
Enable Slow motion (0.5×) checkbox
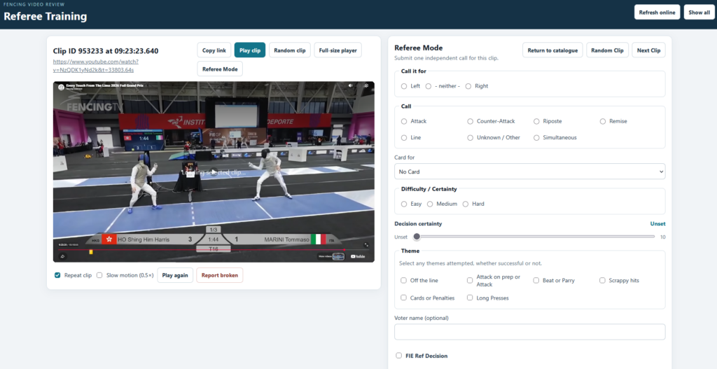[x=99, y=275]
